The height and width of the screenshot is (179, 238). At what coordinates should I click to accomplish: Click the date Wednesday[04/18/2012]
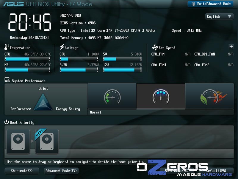click(29, 38)
